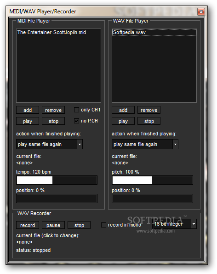Select The-Entertainer-ScottJoplin.mid in MIDI list
Viewport: 217px width, 274px height.
point(58,32)
